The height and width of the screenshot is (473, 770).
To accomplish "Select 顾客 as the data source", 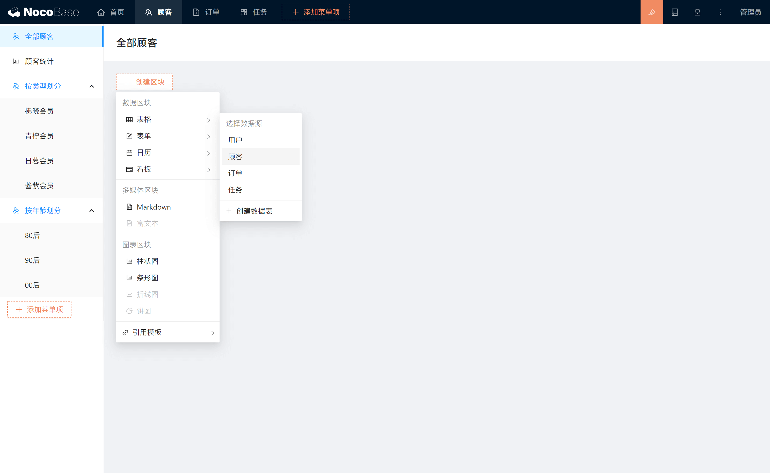I will click(235, 156).
